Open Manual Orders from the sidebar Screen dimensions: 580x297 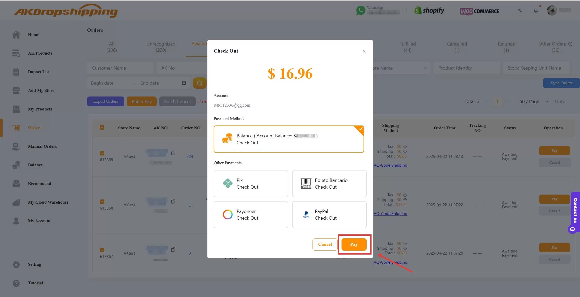click(42, 146)
